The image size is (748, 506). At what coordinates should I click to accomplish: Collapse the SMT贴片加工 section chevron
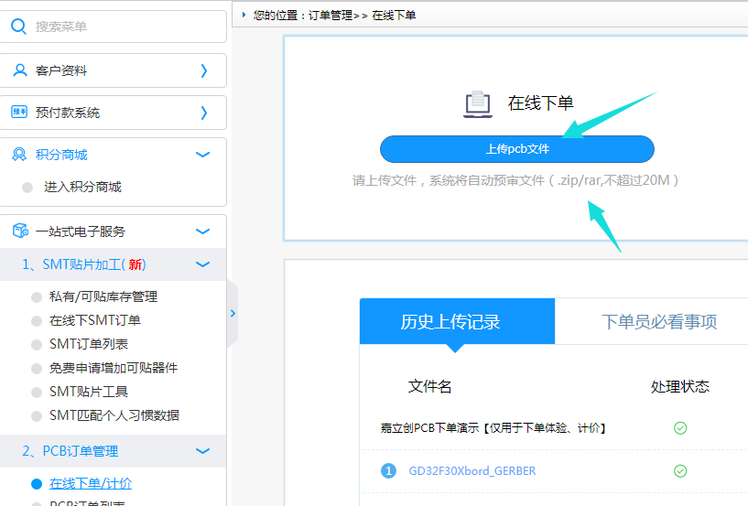pyautogui.click(x=203, y=264)
